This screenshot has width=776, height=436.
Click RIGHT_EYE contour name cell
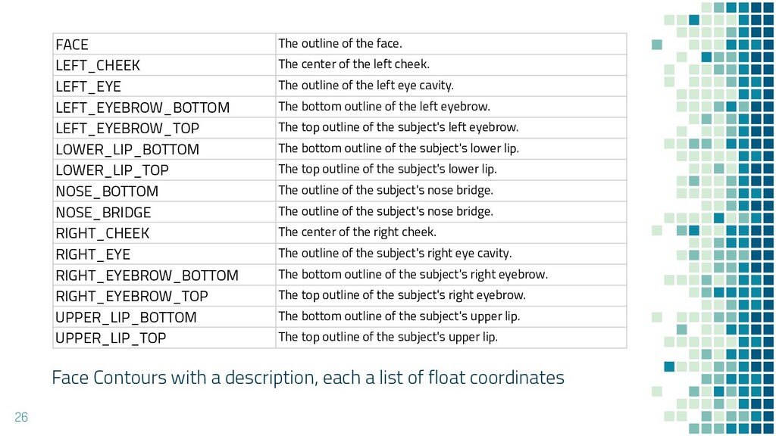tap(92, 254)
